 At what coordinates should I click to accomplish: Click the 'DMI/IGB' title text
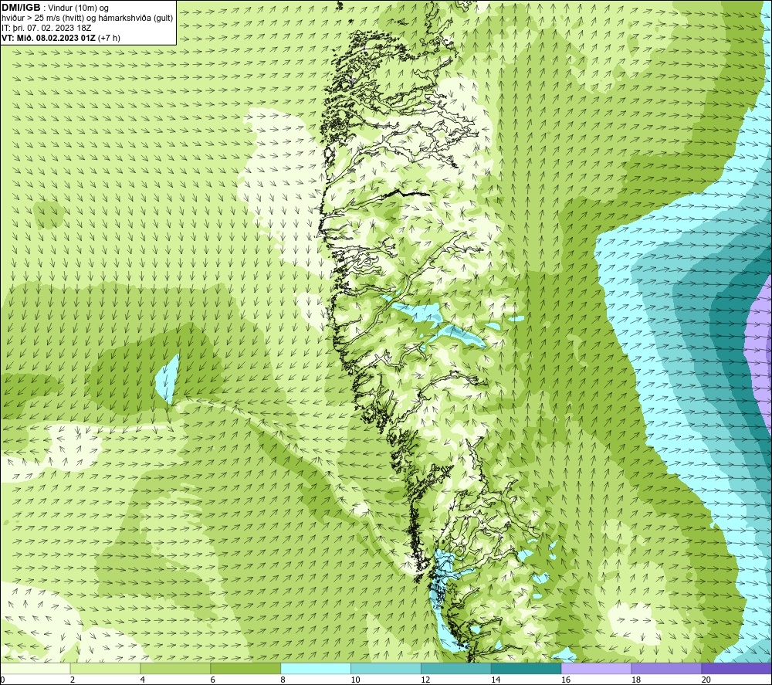21,8
